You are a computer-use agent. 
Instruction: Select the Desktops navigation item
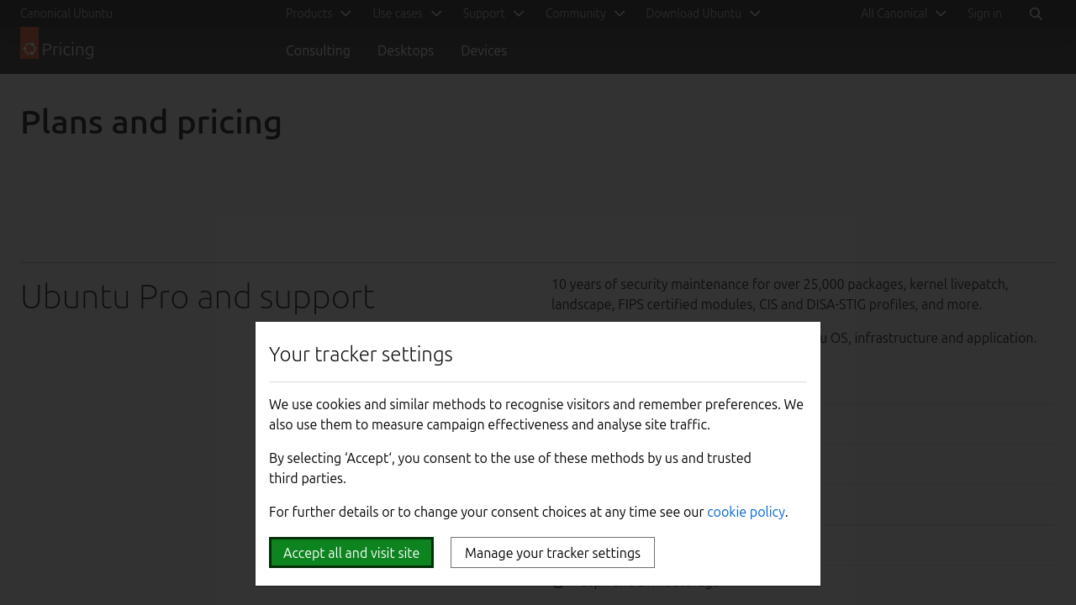click(405, 50)
